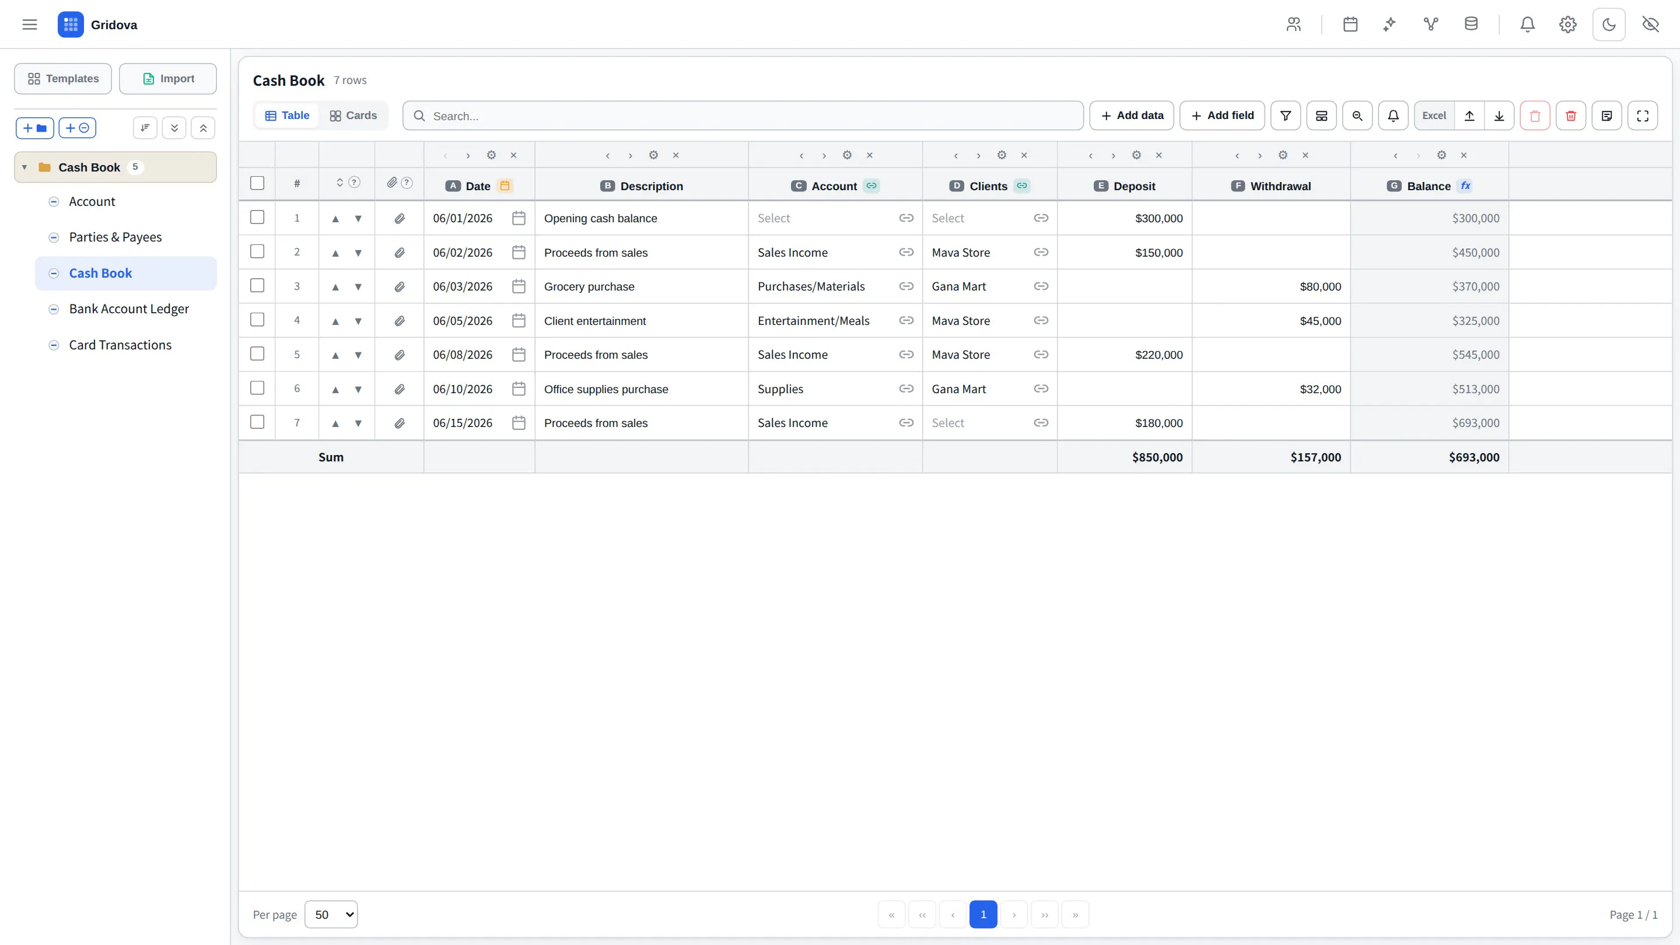This screenshot has height=945, width=1680.
Task: Click the add table button
Action: [x=78, y=128]
